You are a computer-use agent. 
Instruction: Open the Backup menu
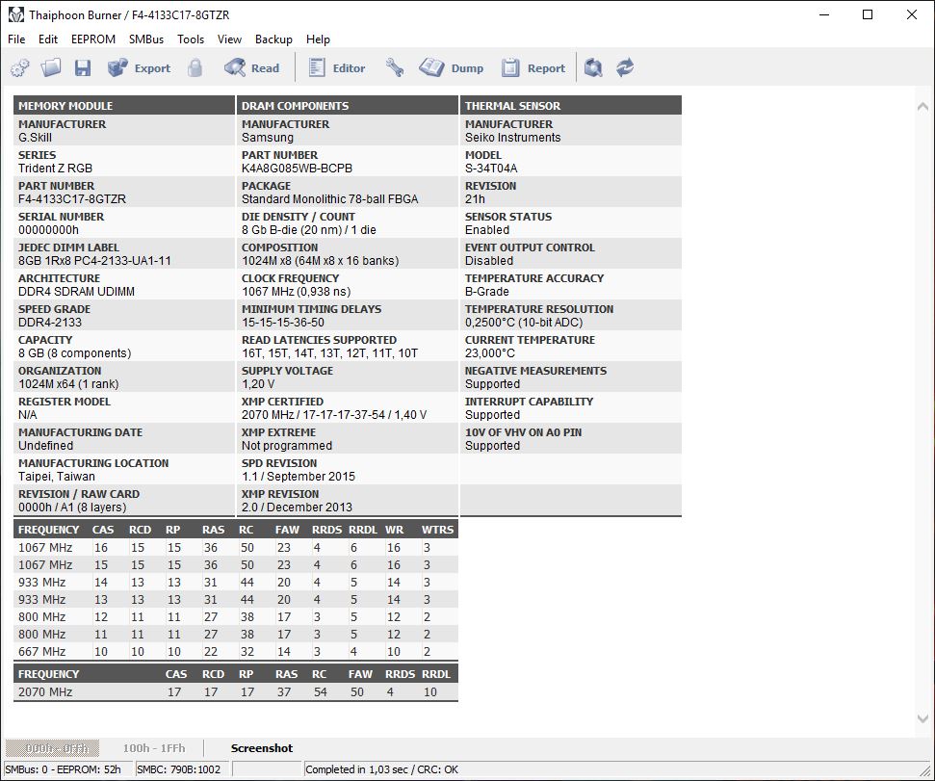[x=273, y=39]
